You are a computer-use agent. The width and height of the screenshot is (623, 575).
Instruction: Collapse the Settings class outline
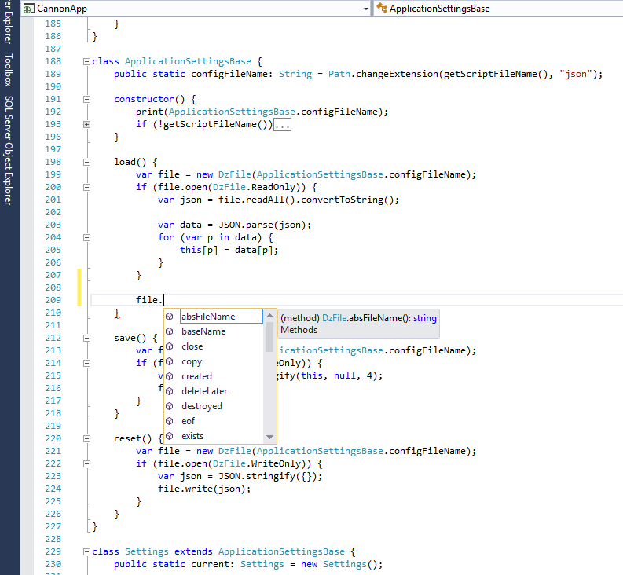tap(86, 551)
